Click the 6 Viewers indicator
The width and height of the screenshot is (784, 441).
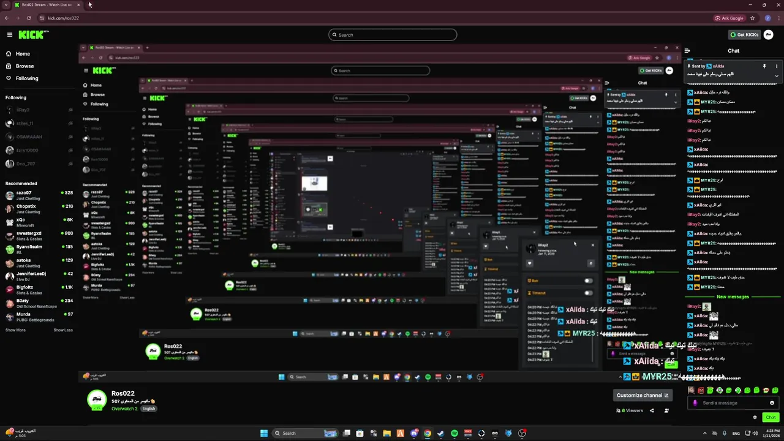[630, 410]
